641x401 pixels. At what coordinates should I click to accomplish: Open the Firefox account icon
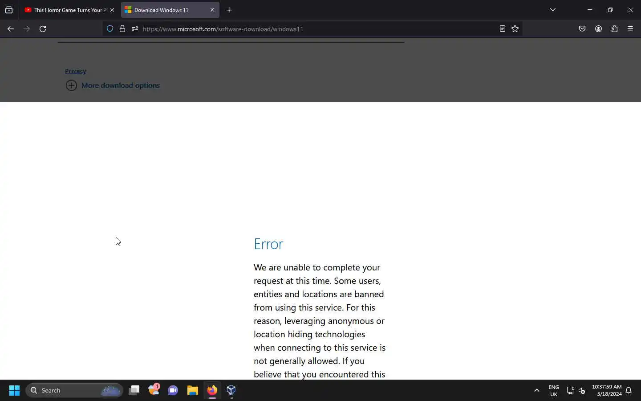(x=598, y=29)
